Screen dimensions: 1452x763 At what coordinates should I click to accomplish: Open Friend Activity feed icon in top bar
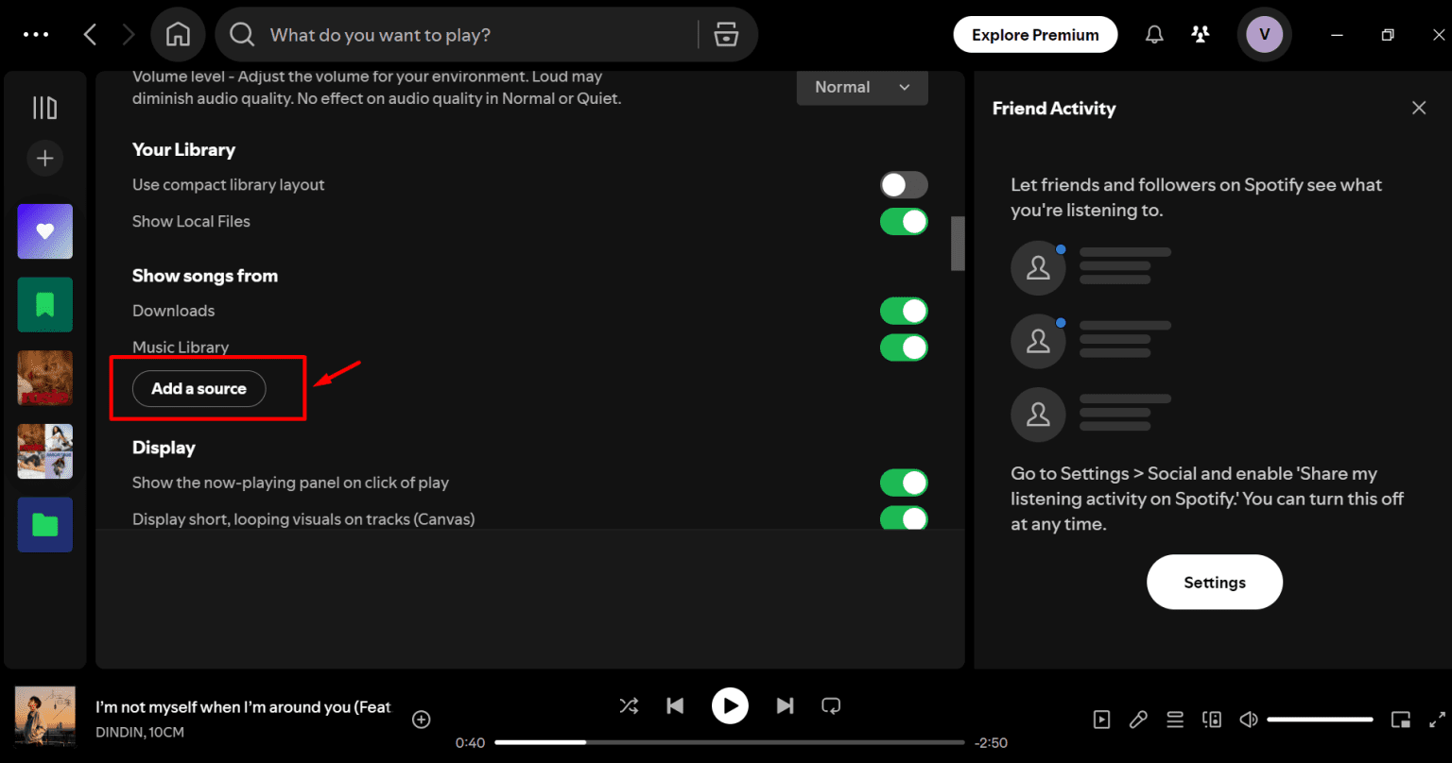click(1200, 34)
